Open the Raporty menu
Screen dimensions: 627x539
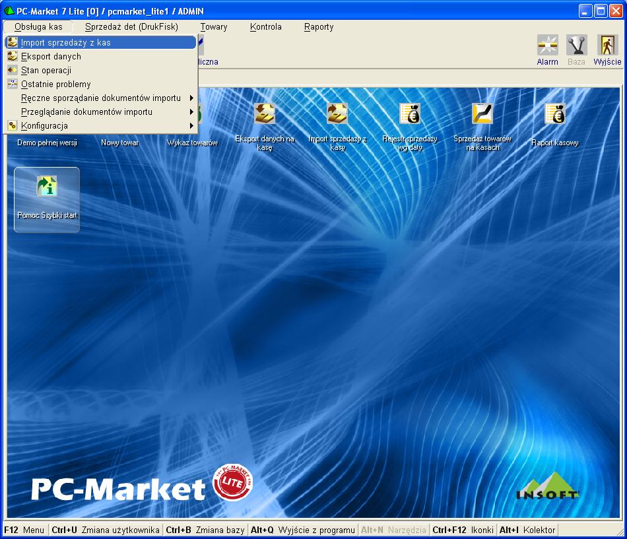click(x=319, y=27)
